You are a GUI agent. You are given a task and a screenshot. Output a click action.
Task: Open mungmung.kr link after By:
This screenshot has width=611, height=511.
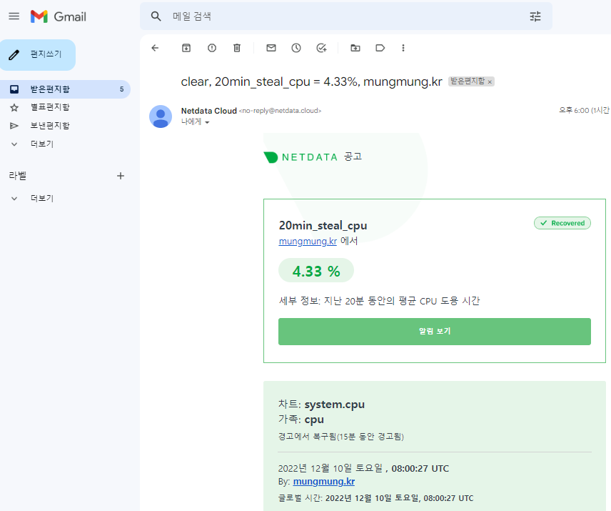[324, 482]
